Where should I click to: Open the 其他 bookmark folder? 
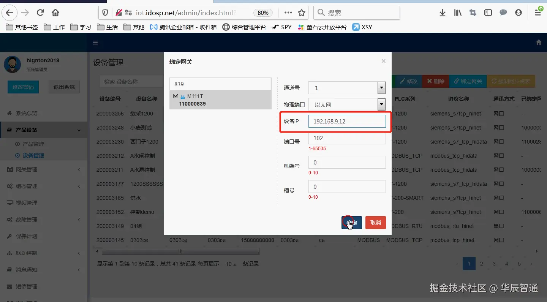coord(134,27)
